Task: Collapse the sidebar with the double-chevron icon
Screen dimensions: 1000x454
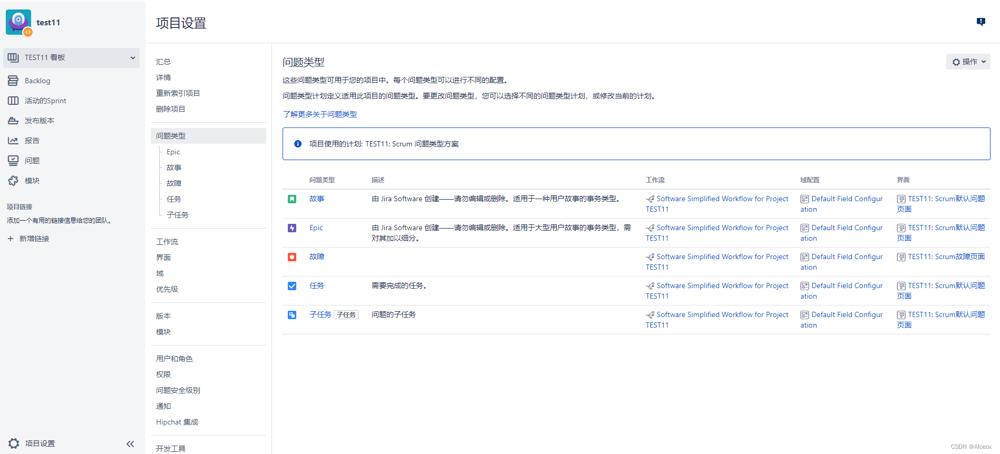Action: coord(130,444)
